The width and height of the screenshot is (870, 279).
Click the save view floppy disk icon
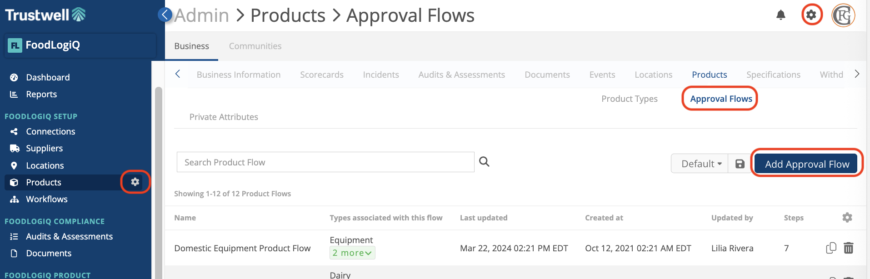pyautogui.click(x=740, y=164)
